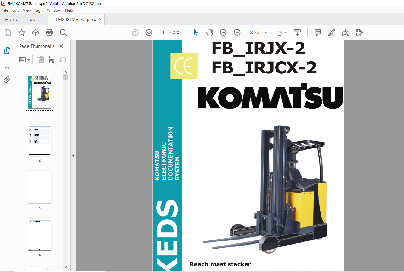Collapse the navigation pane arrow

coord(73,155)
